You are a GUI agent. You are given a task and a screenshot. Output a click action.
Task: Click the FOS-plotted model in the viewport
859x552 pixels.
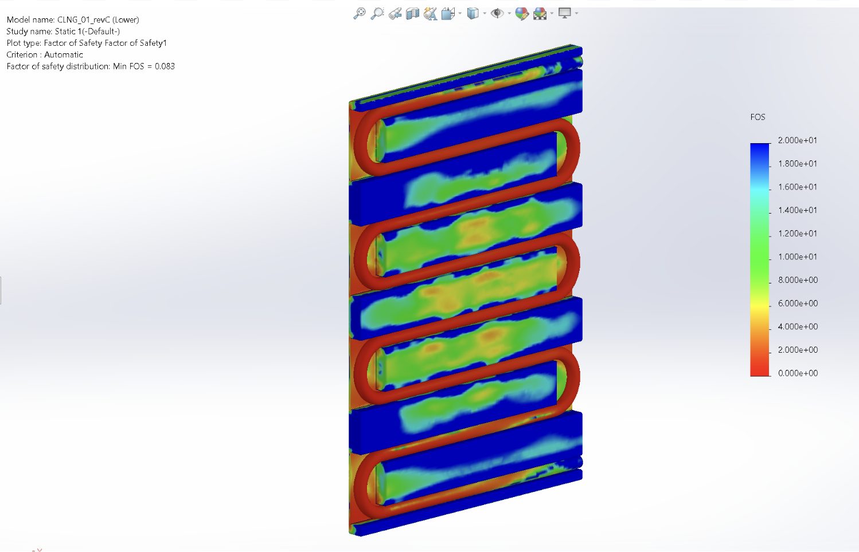click(466, 291)
